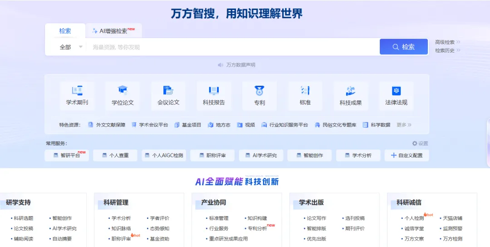Image resolution: width=490 pixels, height=247 pixels.
Task: Click the 地方志 map icon
Action: click(211, 125)
